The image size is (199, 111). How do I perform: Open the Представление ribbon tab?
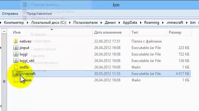pos(39,14)
